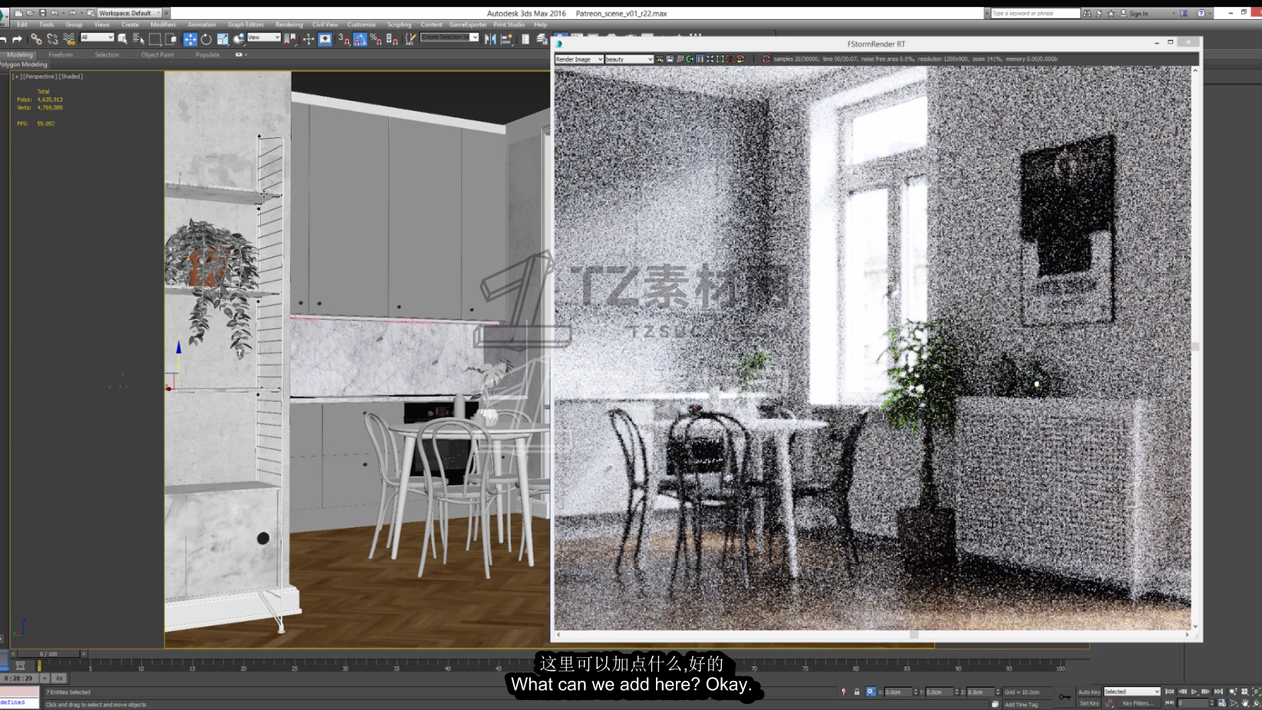
Task: Click the Set Key button
Action: pyautogui.click(x=1089, y=703)
